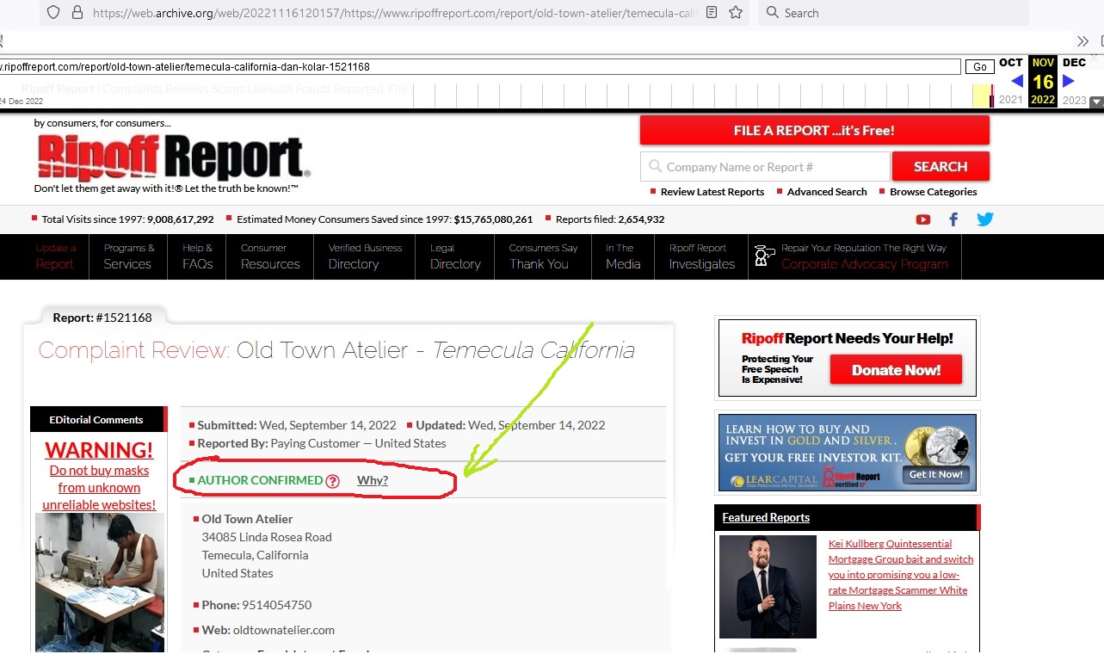Image resolution: width=1104 pixels, height=654 pixels.
Task: Open In The Media menu
Action: (623, 256)
